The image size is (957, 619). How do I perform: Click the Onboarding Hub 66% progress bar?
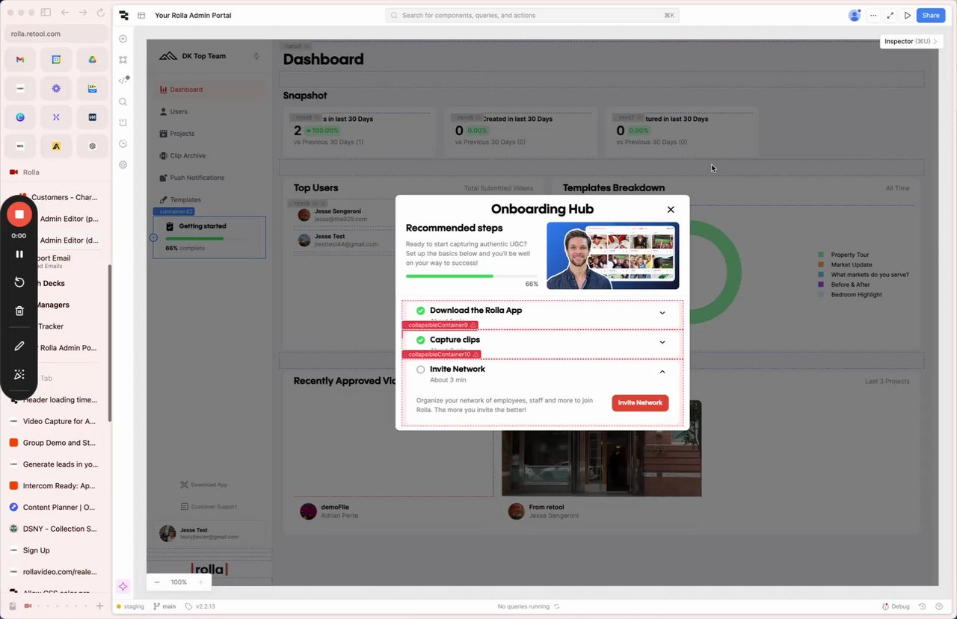[x=472, y=276]
